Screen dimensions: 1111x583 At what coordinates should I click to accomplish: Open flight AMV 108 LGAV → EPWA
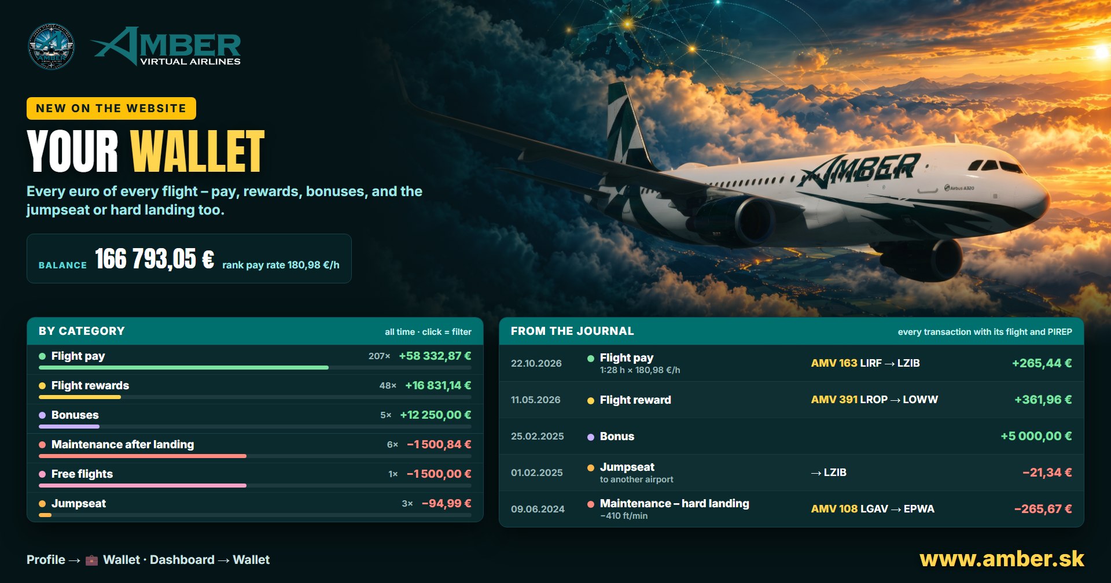(x=873, y=509)
